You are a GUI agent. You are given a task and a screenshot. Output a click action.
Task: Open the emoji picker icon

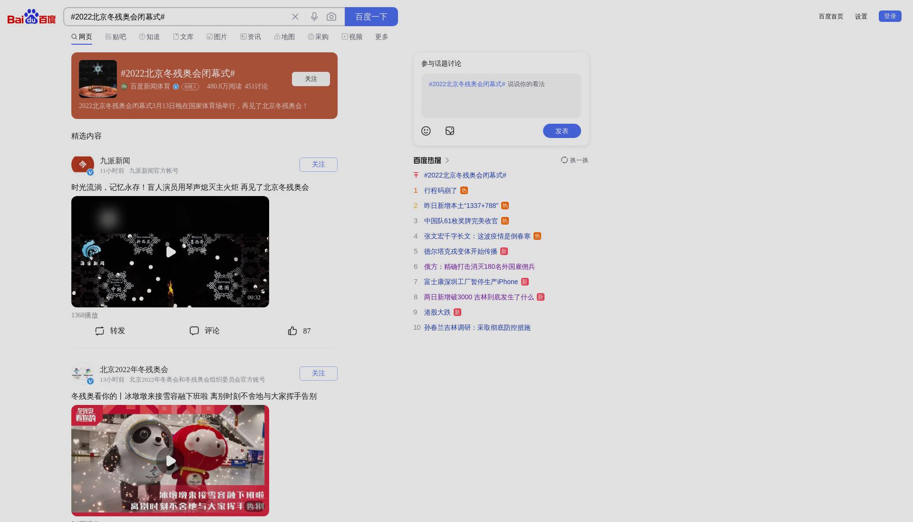tap(426, 131)
